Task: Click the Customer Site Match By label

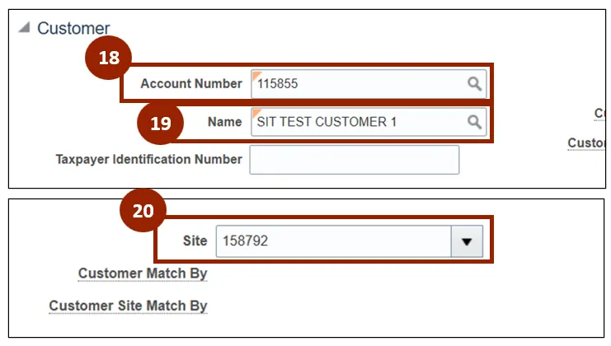Action: point(128,306)
